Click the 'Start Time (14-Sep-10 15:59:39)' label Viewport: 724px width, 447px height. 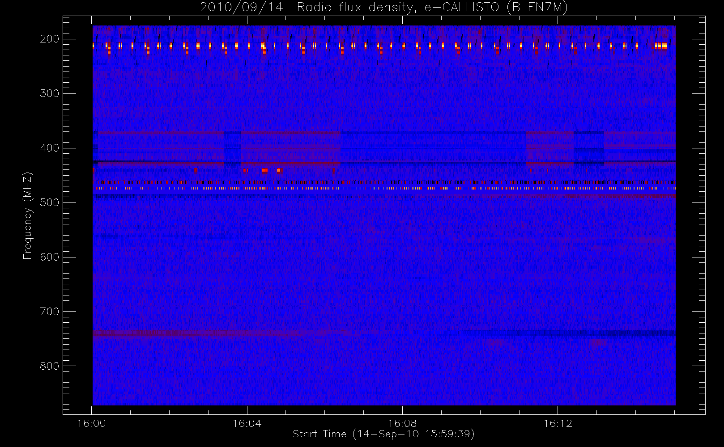tap(383, 434)
